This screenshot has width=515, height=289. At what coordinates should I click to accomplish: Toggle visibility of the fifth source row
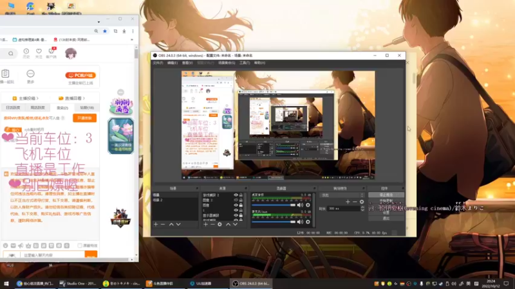coord(236,215)
